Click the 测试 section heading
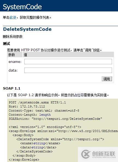Viewport: 118px width, 162px height. tap(7, 44)
